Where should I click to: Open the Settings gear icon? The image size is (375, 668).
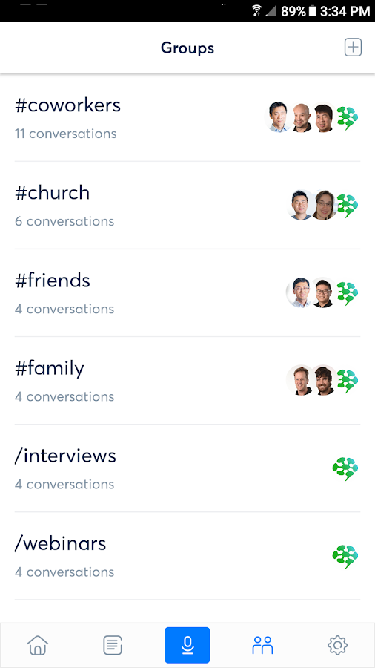click(x=338, y=646)
